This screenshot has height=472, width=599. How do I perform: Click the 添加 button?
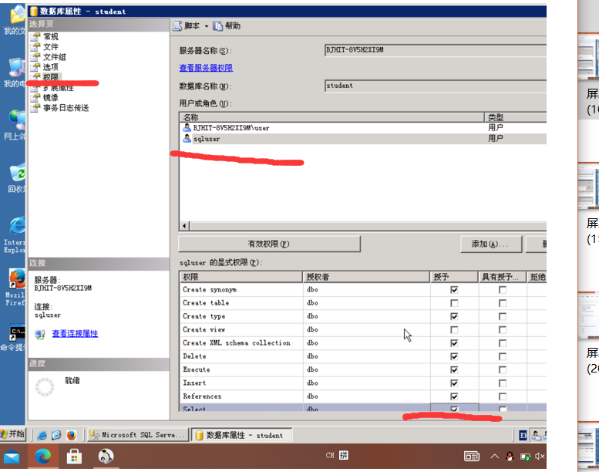[491, 244]
